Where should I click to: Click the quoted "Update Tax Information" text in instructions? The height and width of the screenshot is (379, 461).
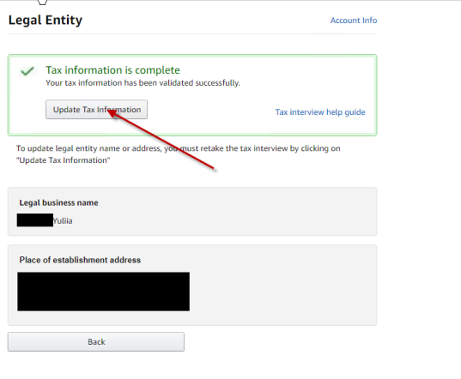tap(64, 160)
